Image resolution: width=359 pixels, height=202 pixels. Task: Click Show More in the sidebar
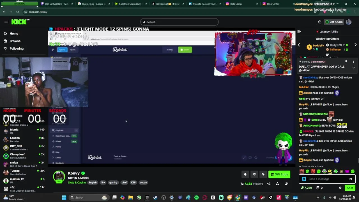(x=9, y=109)
